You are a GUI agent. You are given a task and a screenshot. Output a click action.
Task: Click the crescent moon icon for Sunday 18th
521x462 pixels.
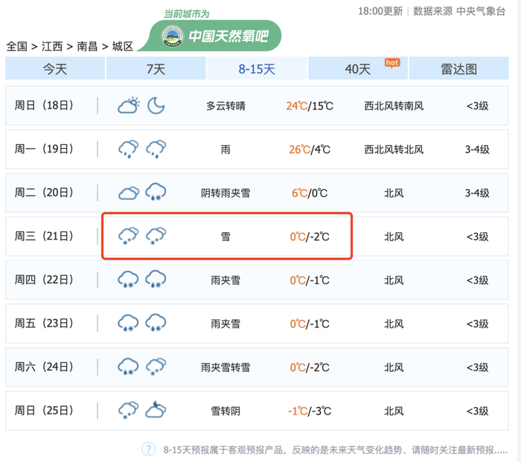(156, 106)
